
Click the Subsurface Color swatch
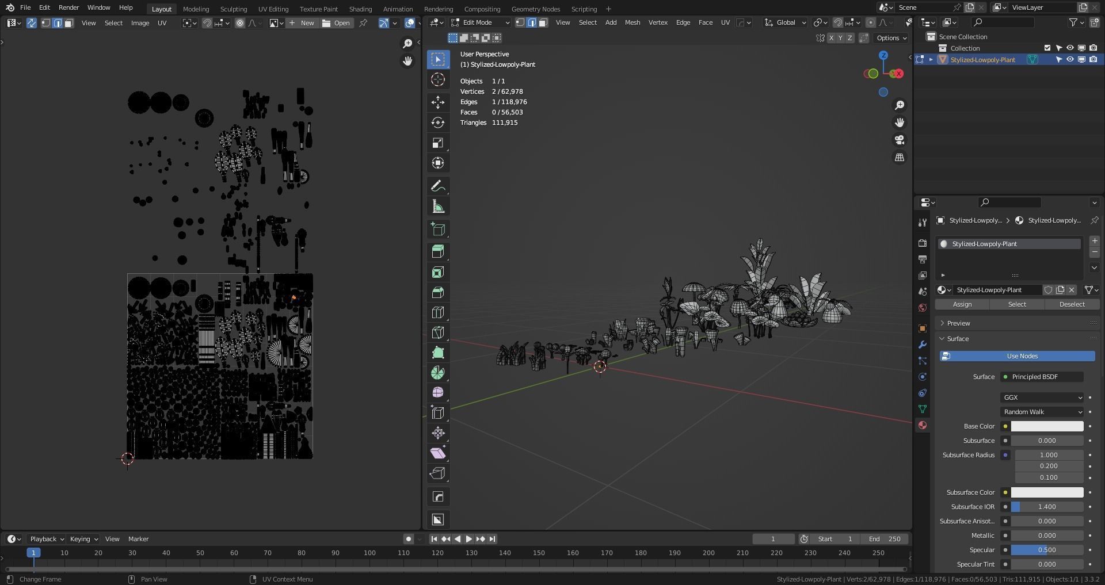pos(1047,492)
